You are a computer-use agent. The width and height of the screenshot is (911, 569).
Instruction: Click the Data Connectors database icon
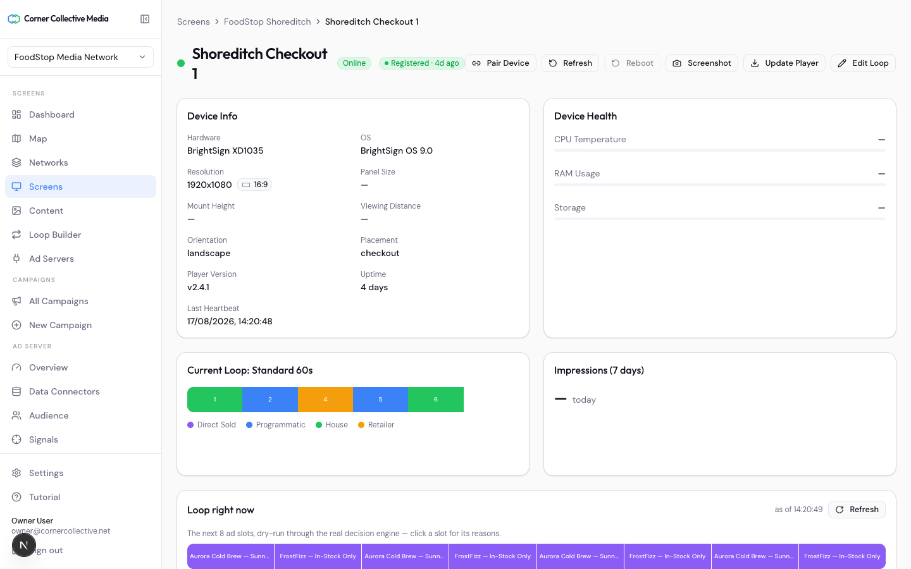pos(16,391)
